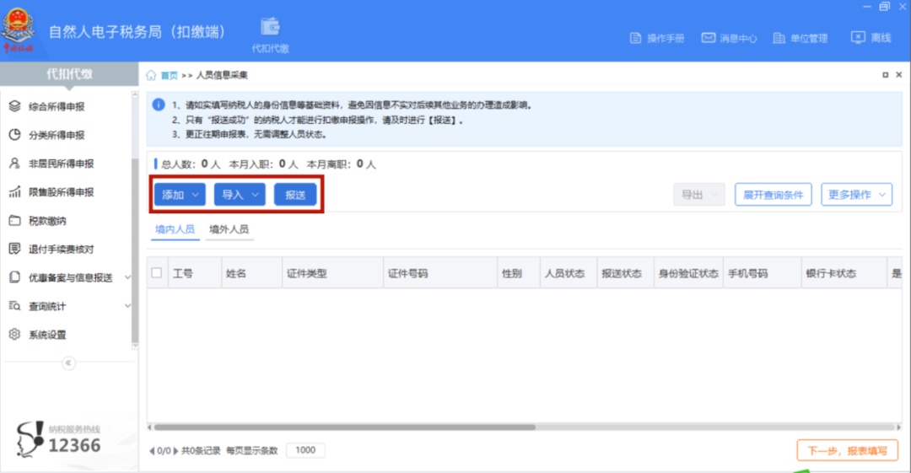Screen dimensions: 911x473
Task: Go to 首页 via the home icon
Action: tap(151, 75)
